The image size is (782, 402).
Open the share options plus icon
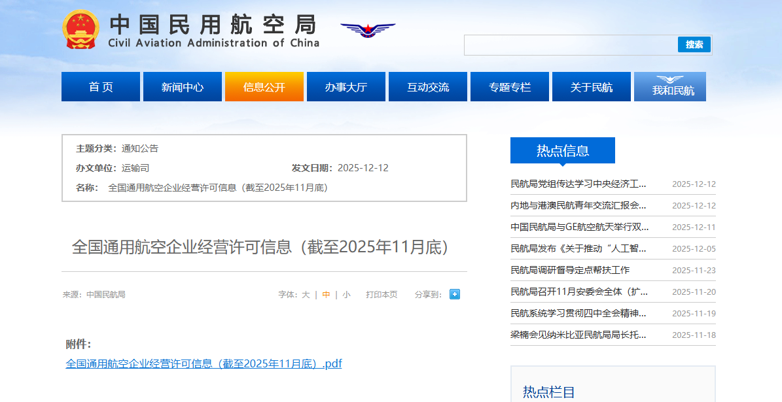[x=453, y=294]
